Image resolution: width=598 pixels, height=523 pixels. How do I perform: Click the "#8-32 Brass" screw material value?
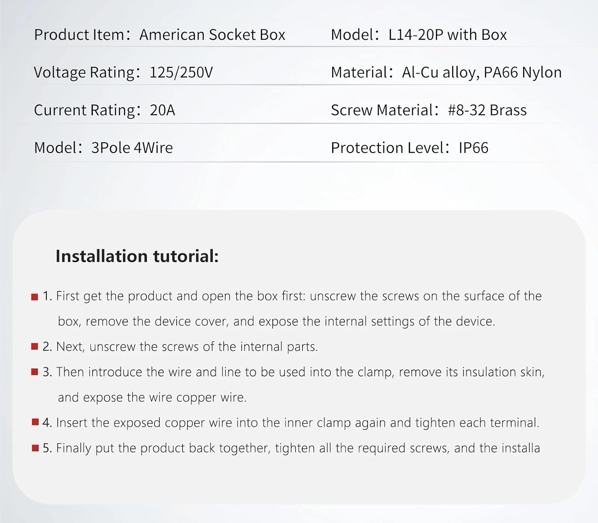click(487, 110)
